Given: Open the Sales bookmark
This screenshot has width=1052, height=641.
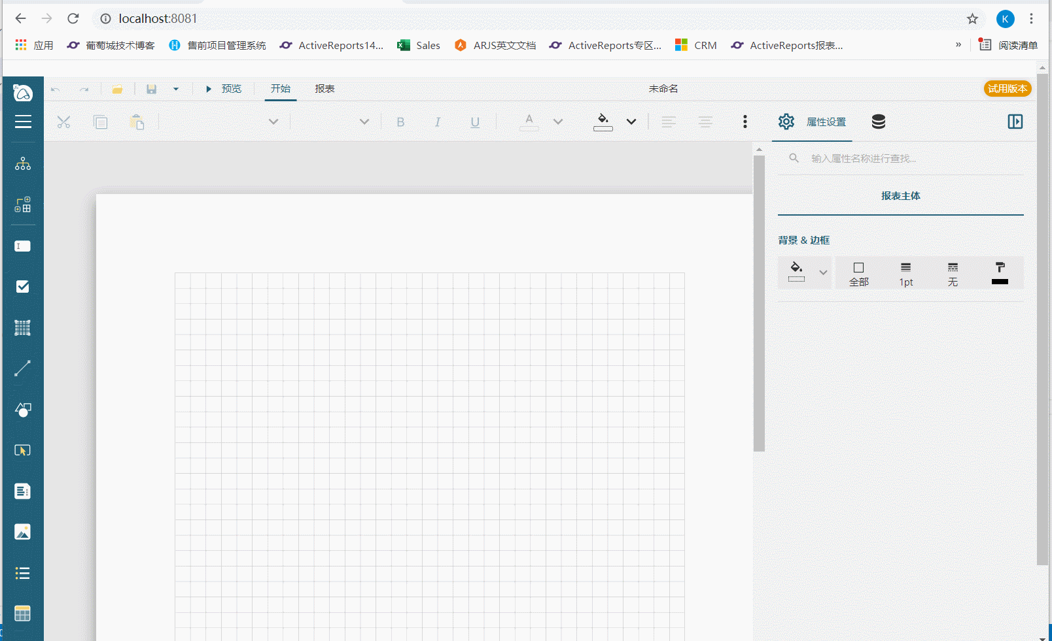Looking at the screenshot, I should 419,45.
